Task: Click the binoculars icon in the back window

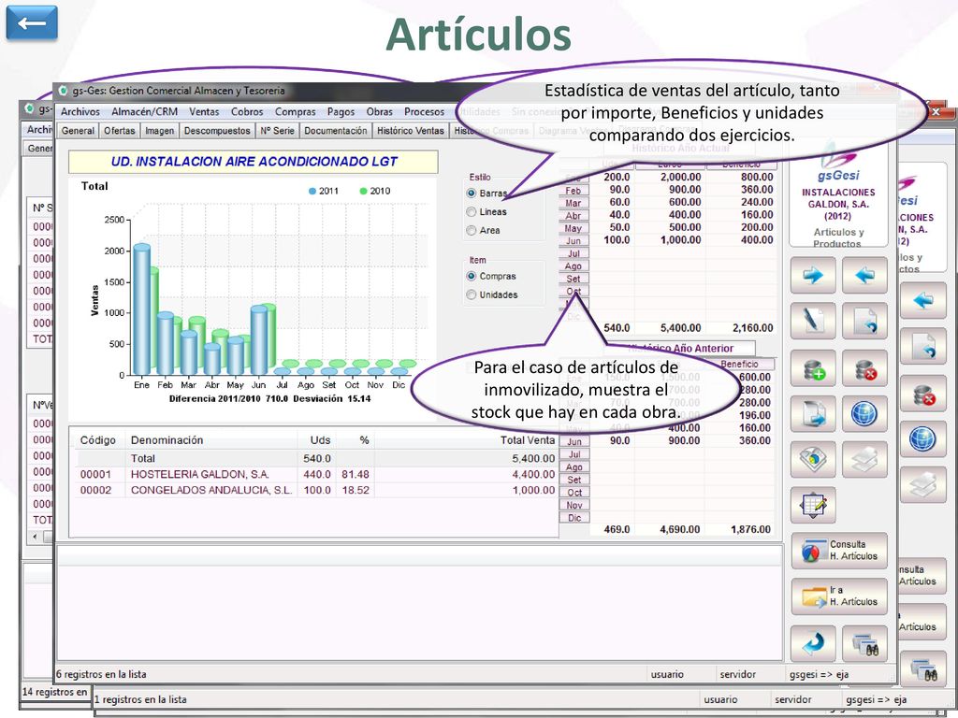Action: 923,669
